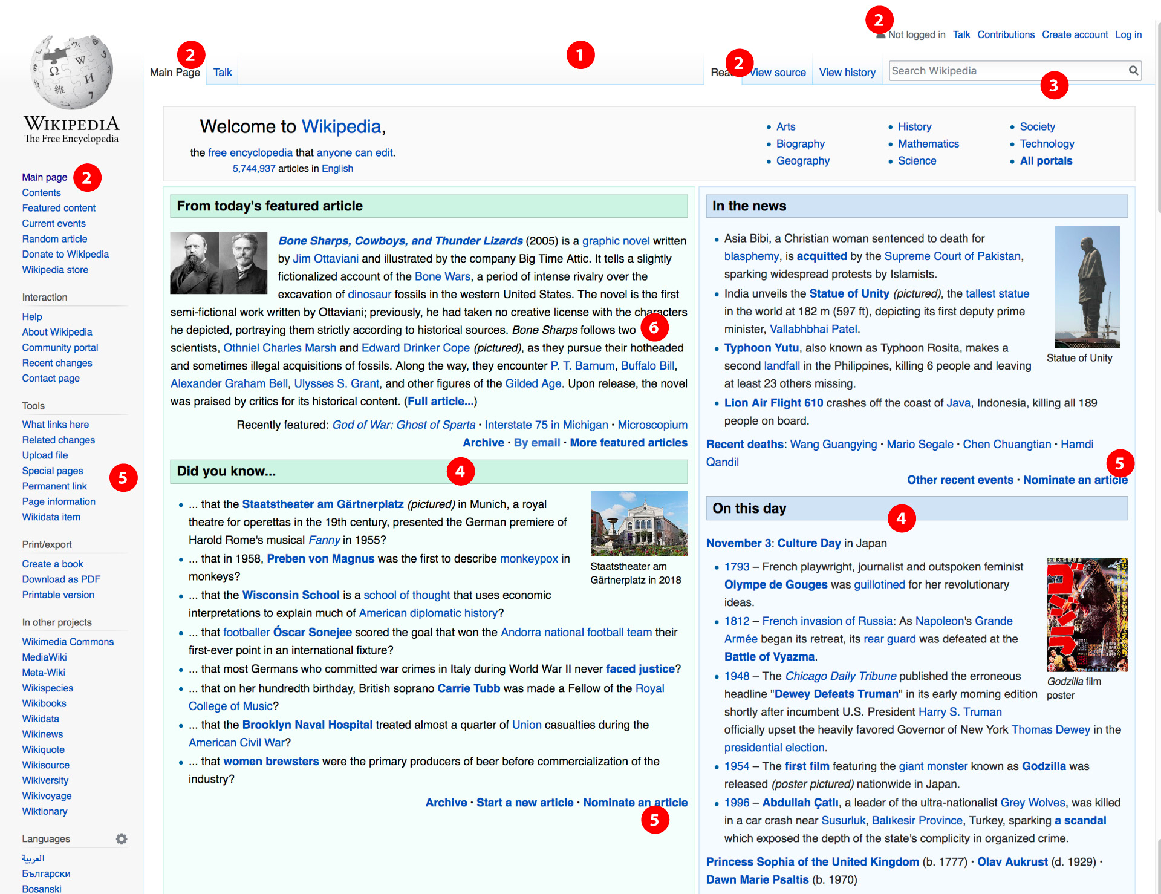
Task: Click the 5,744,937 article count link
Action: (x=253, y=168)
